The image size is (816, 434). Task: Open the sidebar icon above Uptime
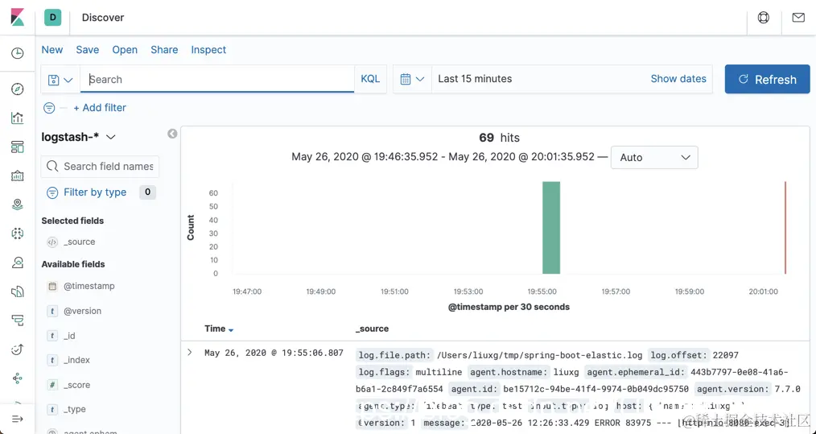coord(17,320)
